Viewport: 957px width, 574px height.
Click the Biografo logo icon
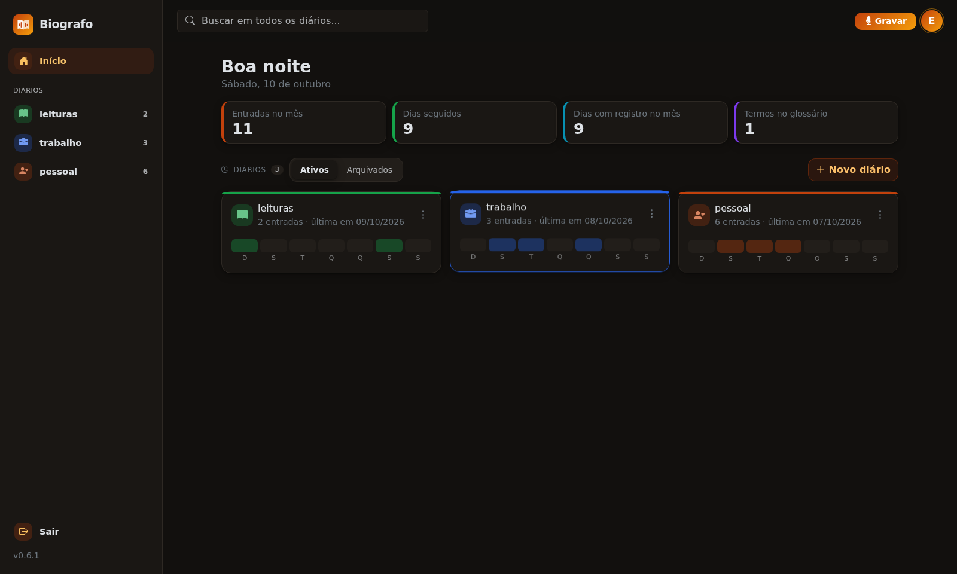23,25
